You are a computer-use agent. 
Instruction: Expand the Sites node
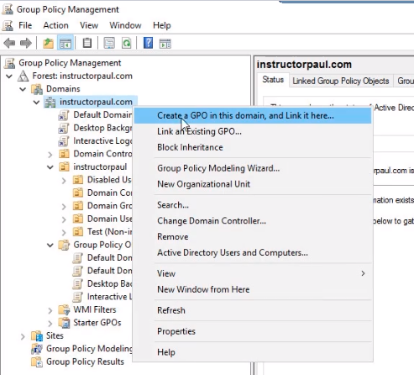[x=23, y=336]
